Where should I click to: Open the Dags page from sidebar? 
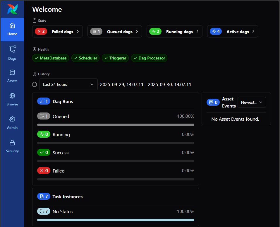coord(12,53)
